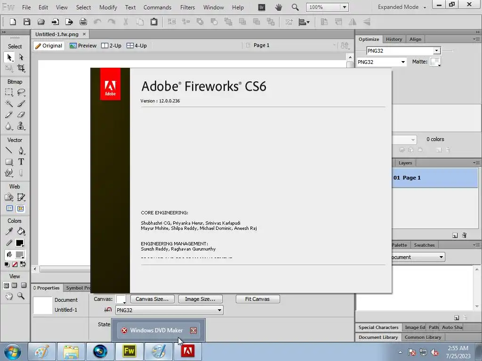The height and width of the screenshot is (361, 482).
Task: Toggle Show slices and hotspots
Action: click(21, 209)
